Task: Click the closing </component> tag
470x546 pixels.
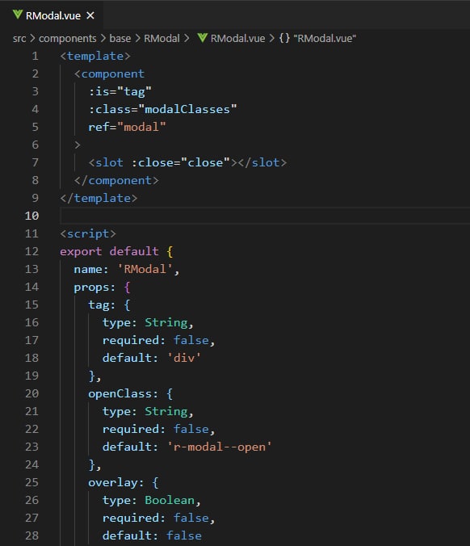Action: (116, 180)
